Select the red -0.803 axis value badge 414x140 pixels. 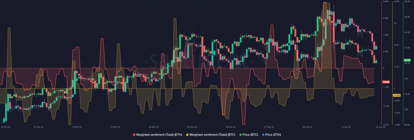coord(386,82)
